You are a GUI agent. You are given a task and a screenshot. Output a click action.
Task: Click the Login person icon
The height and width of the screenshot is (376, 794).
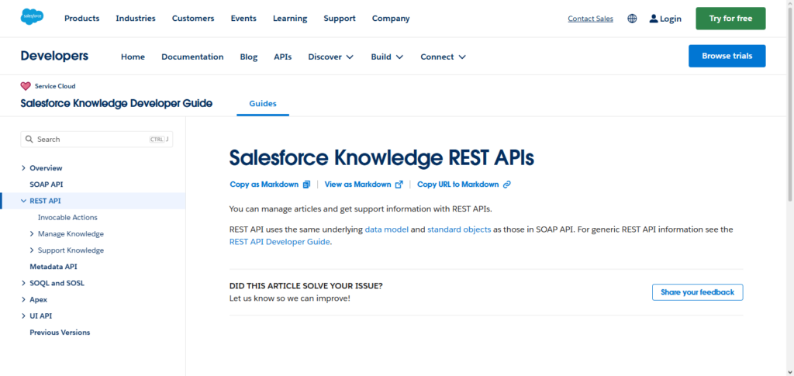[654, 19]
